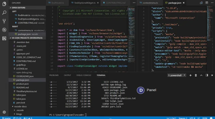Open .travis.yml in explorer
Viewport: 215px width, 119px height.
tap(27, 46)
